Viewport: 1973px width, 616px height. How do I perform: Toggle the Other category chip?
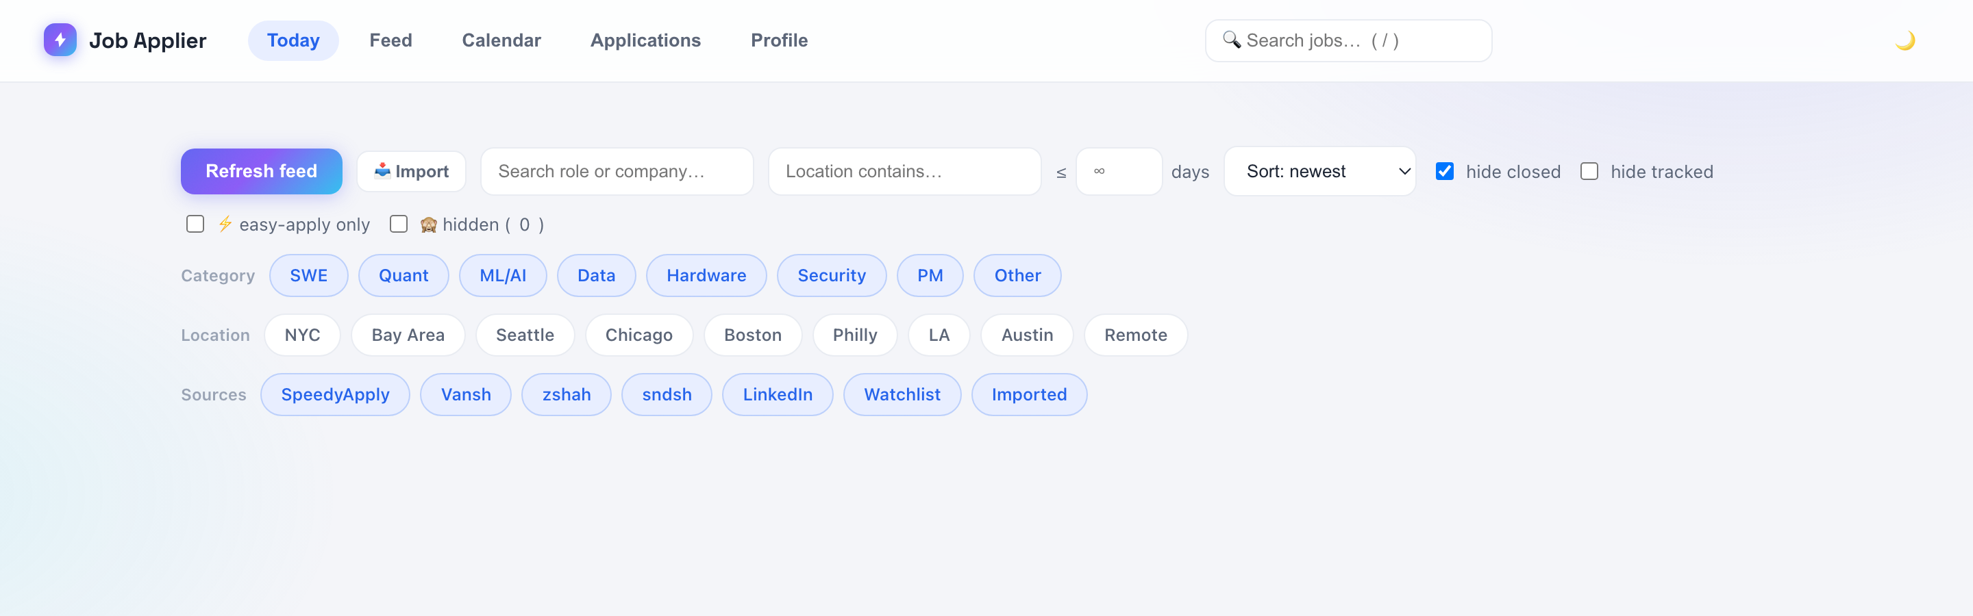(1017, 275)
